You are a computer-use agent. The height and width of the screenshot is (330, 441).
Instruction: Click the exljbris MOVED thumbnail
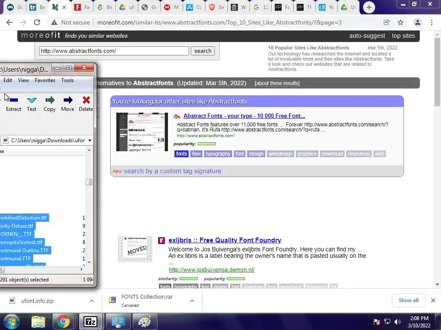coord(135,249)
